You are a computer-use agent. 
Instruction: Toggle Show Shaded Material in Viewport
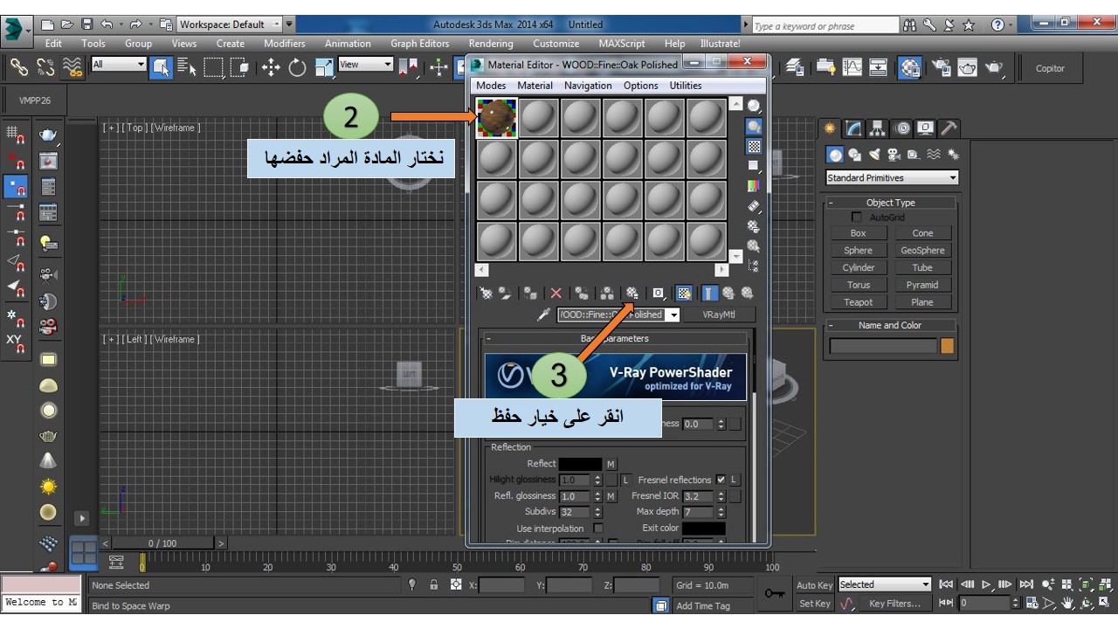coord(684,294)
